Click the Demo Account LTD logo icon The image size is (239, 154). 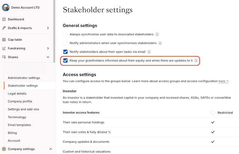[6, 8]
